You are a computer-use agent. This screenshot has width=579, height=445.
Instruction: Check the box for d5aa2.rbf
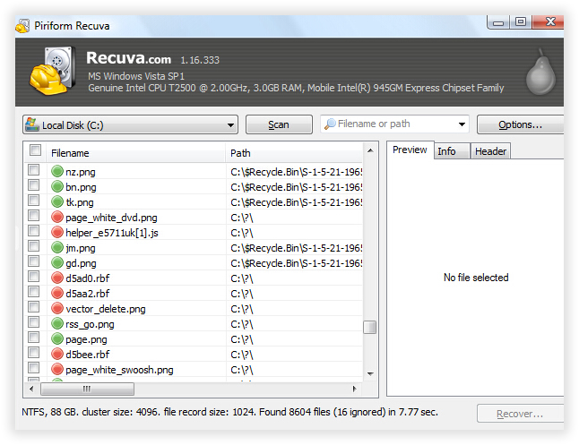pos(33,292)
